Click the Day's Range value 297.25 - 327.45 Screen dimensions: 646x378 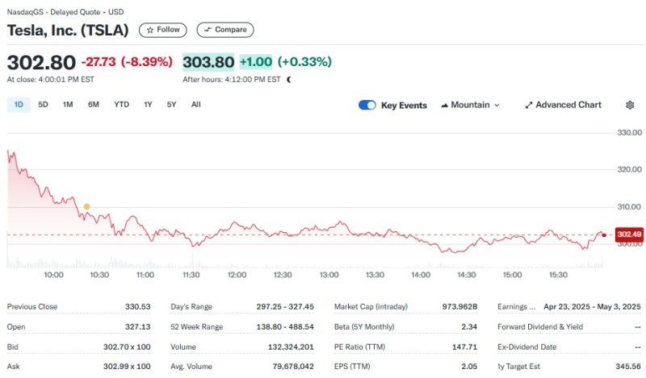[x=285, y=306]
